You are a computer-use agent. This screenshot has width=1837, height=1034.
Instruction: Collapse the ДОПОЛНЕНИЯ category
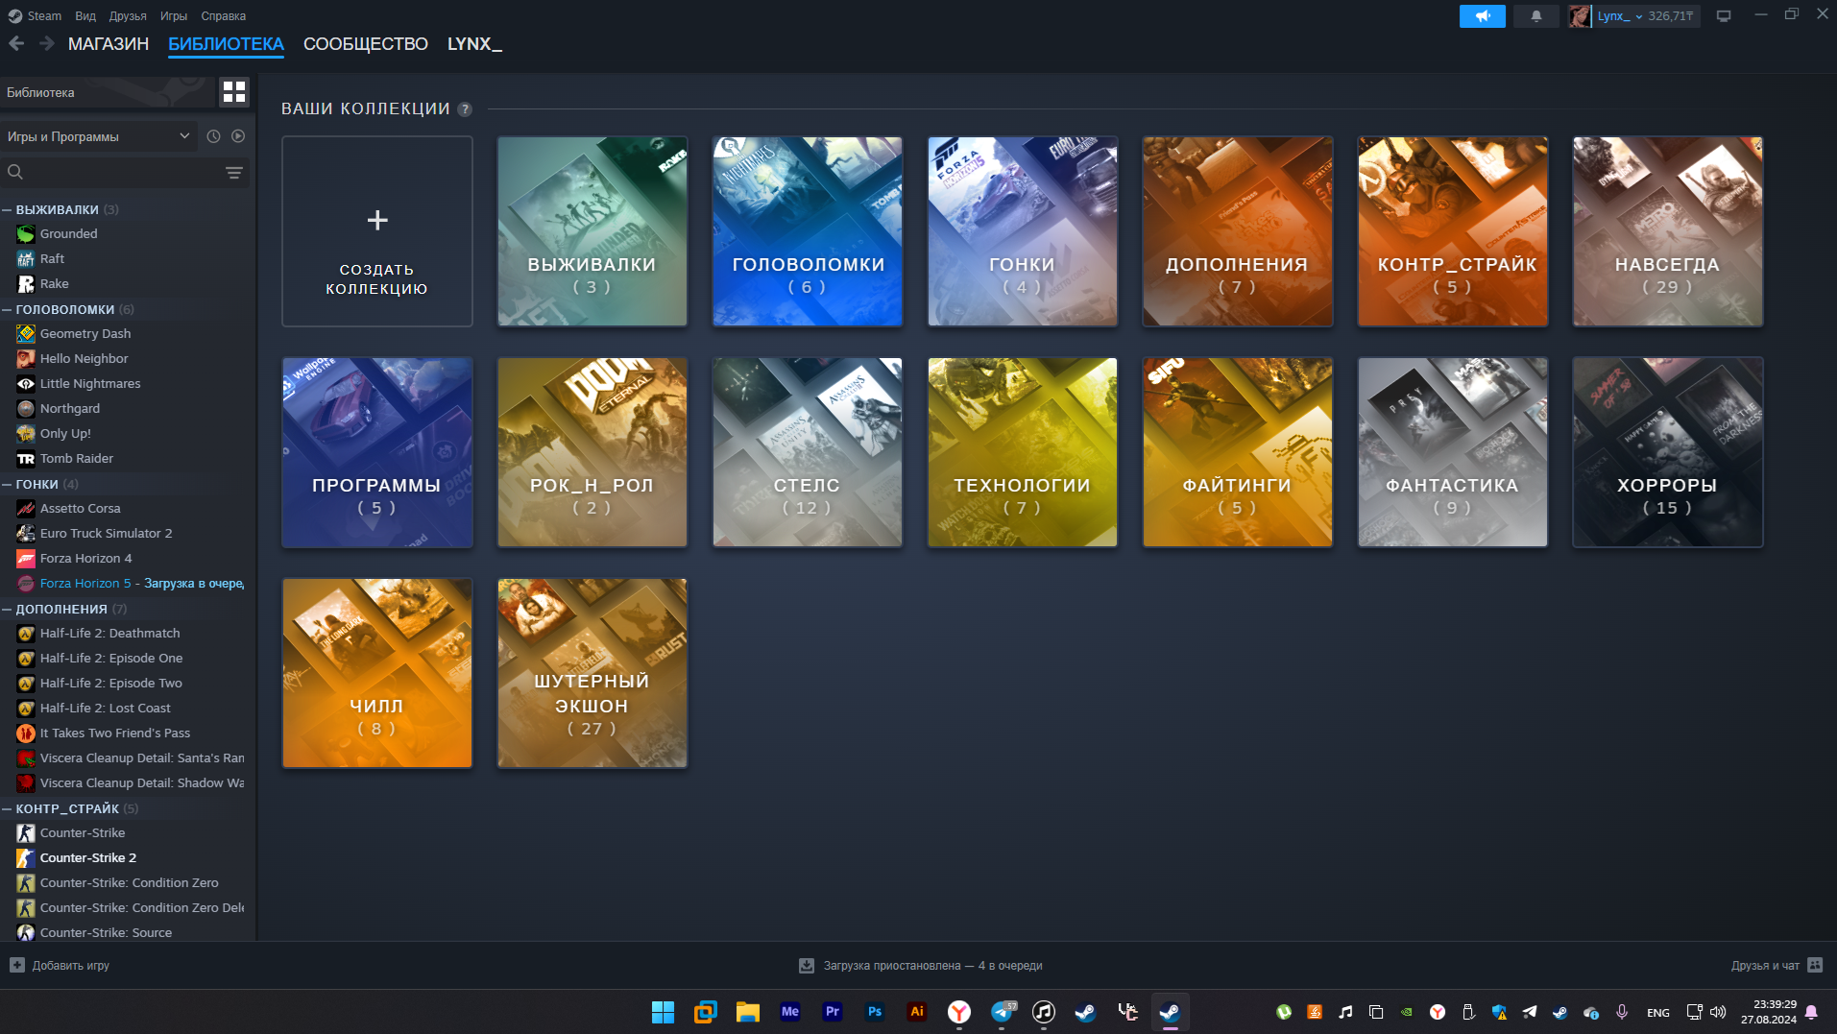point(7,609)
